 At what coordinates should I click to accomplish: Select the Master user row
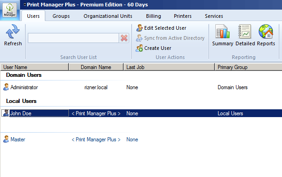pos(141,139)
